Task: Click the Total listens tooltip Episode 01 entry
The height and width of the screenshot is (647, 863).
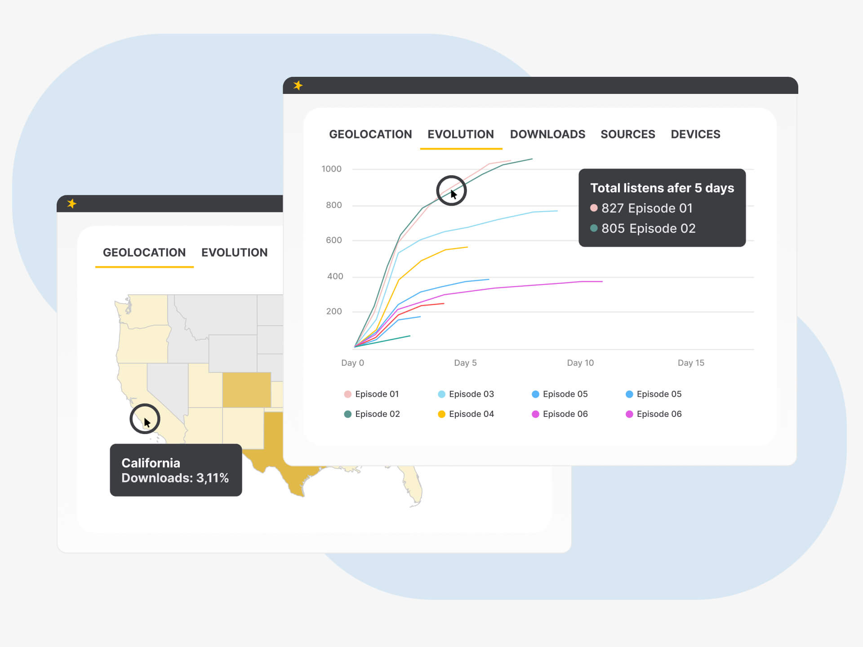Action: 641,208
